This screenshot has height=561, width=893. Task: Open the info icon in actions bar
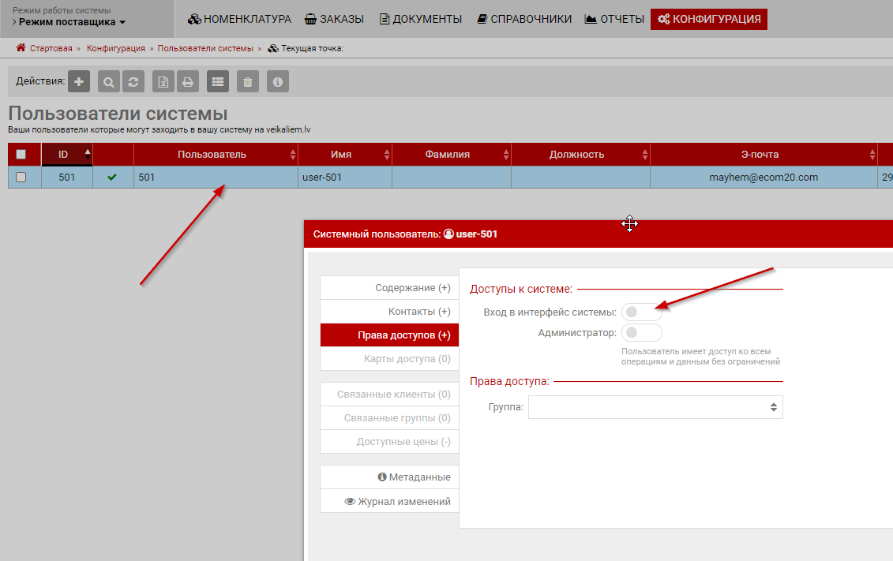point(277,81)
